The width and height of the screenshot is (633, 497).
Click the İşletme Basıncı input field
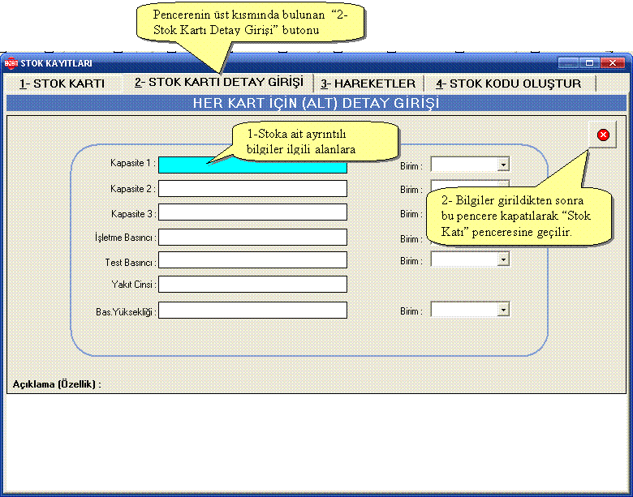[x=252, y=238]
